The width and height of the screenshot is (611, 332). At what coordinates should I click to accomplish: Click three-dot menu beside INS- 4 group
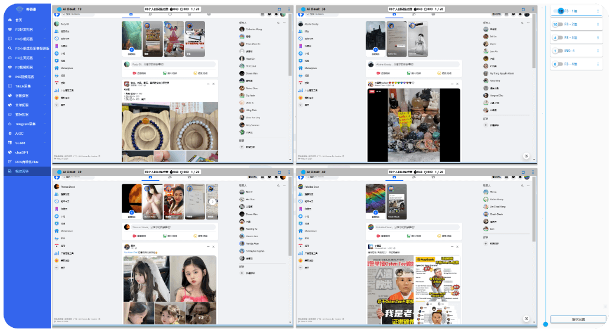click(x=599, y=51)
